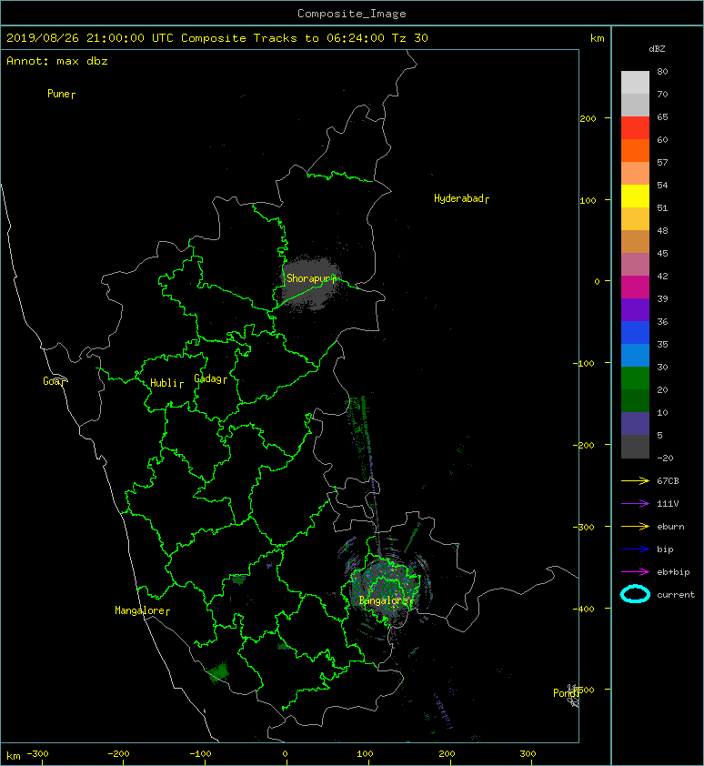Select the yellow 54 dBZ color swatch
Image resolution: width=704 pixels, height=766 pixels.
click(635, 197)
